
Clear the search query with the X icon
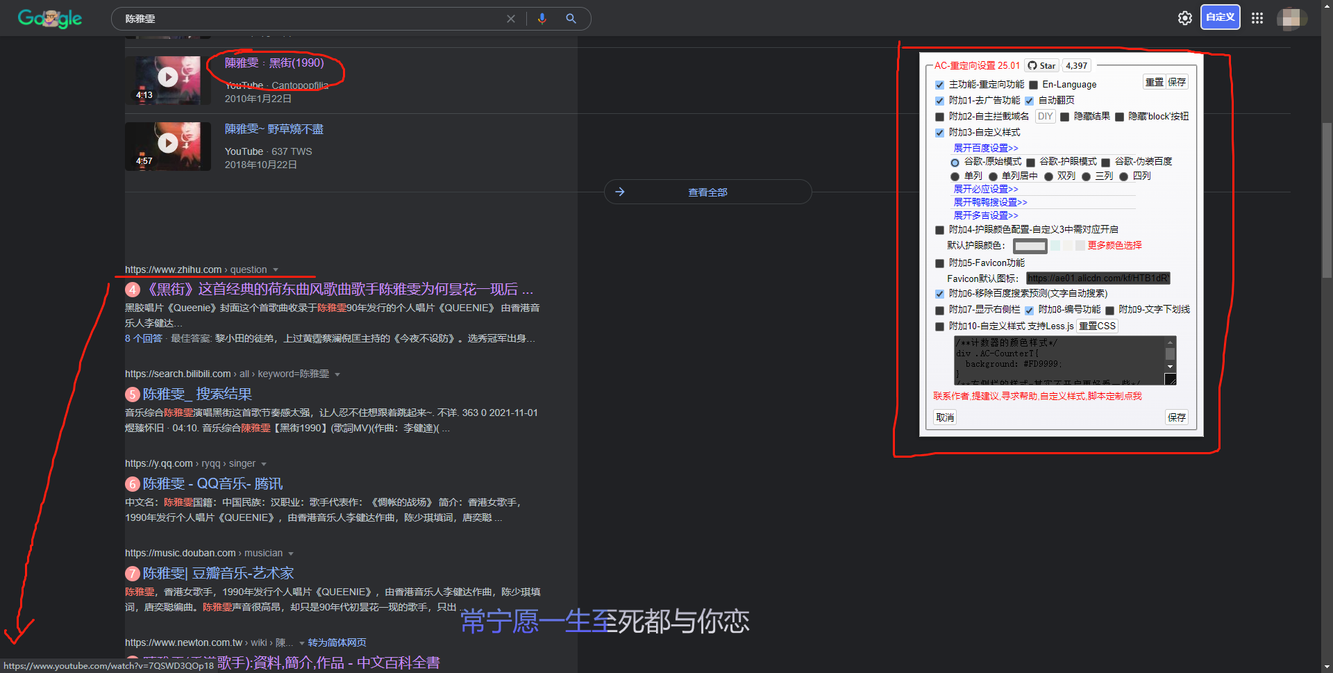[512, 19]
